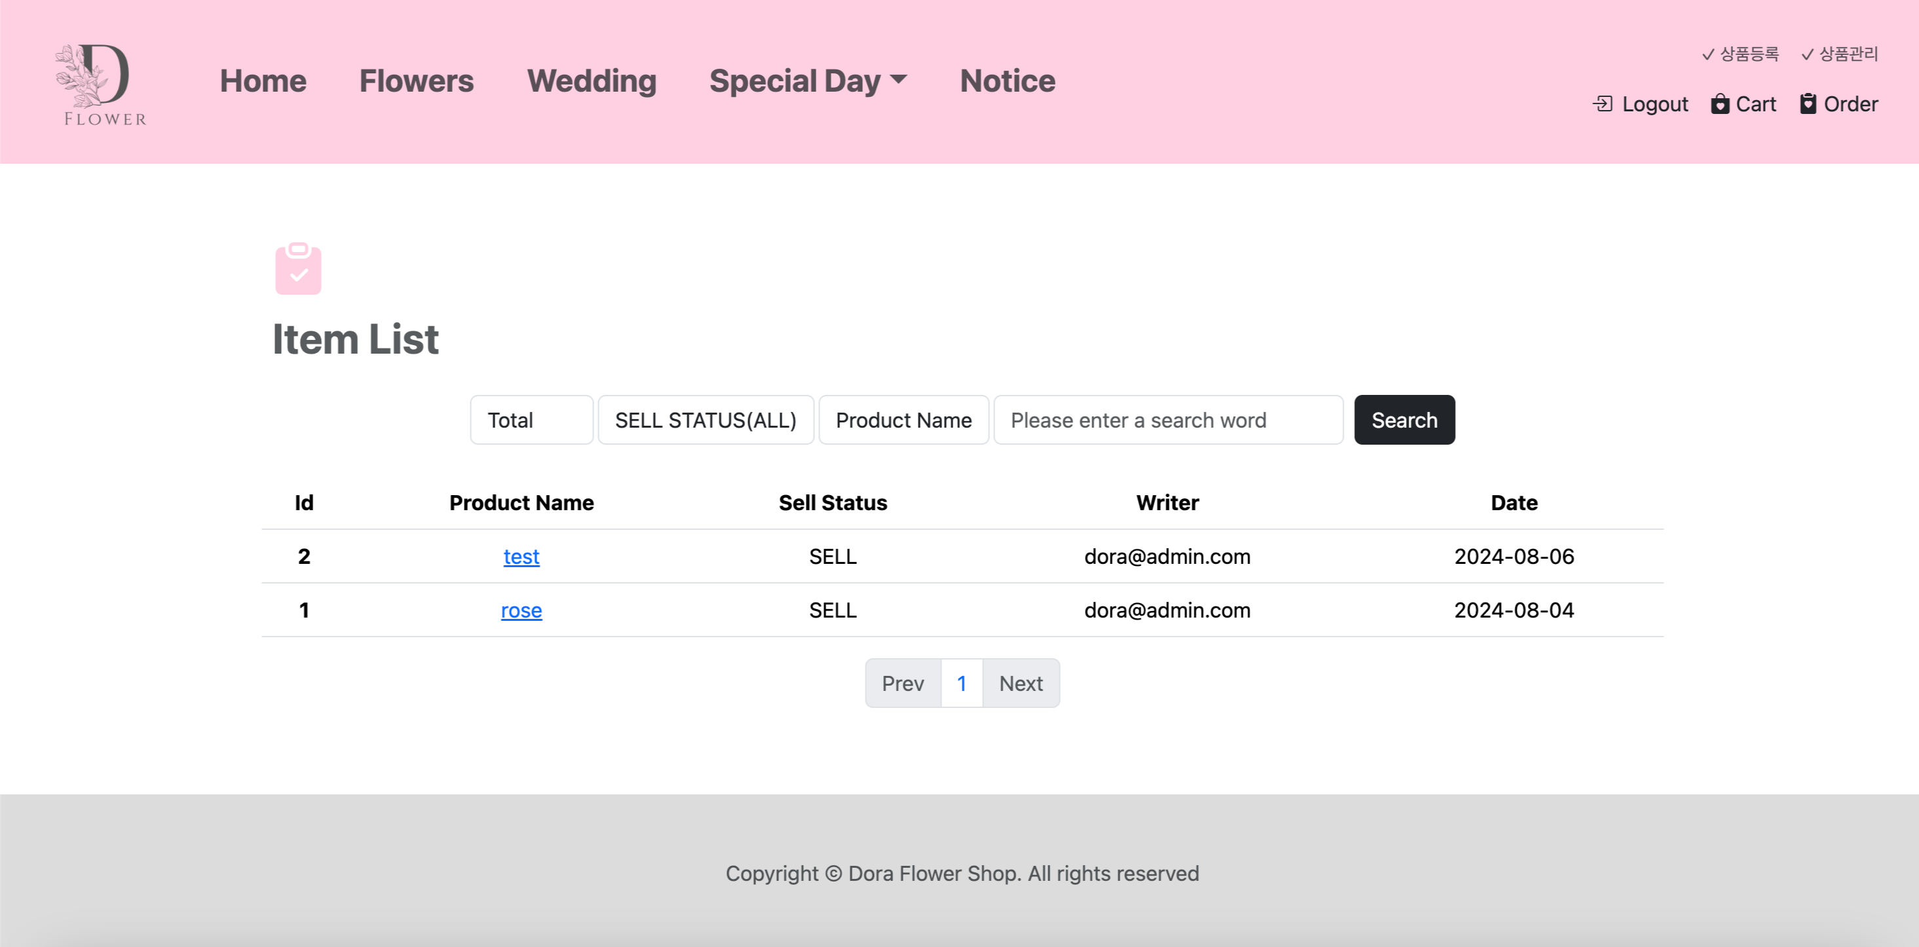Click the Order clipboard icon
The width and height of the screenshot is (1919, 947).
tap(1808, 104)
